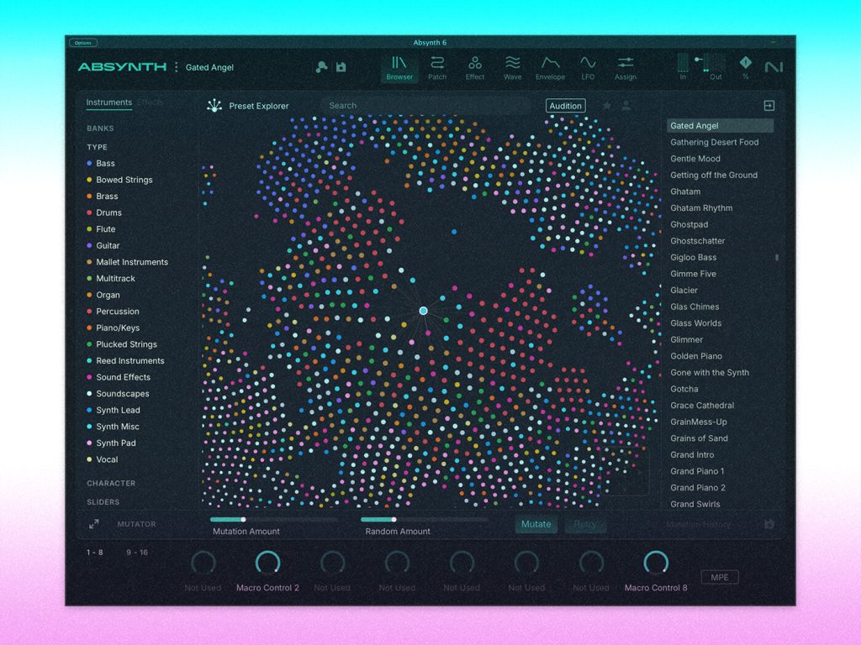Select the Grace Cathedral preset
This screenshot has height=645, width=861.
702,406
